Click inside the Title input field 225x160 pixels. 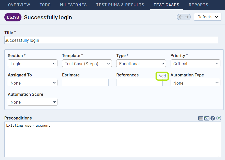[111, 40]
